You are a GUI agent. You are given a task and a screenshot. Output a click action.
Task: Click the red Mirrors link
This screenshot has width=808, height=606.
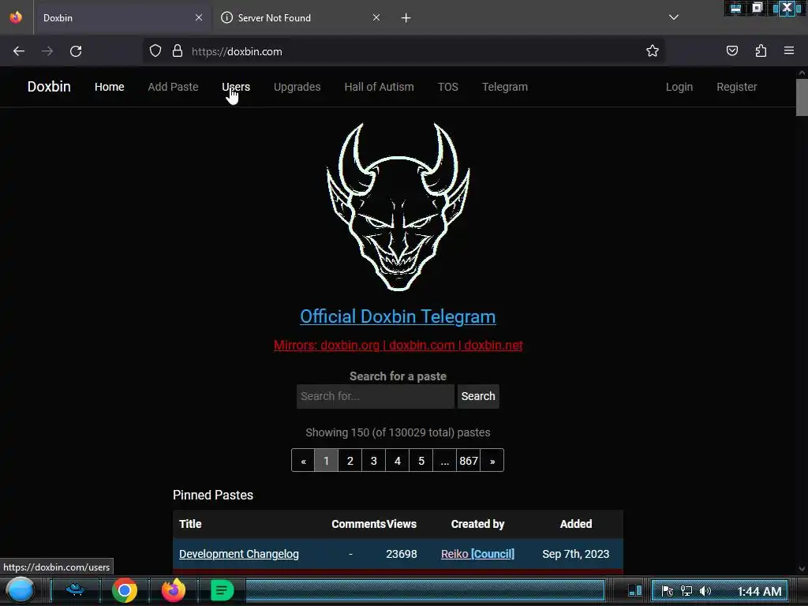[x=398, y=346]
